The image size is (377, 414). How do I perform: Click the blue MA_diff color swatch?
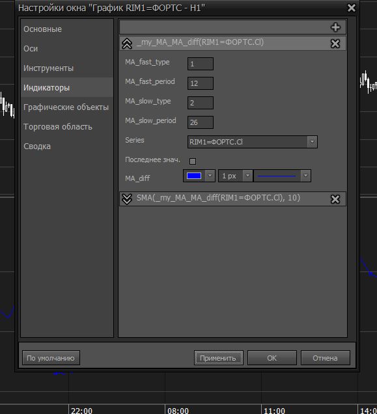194,176
